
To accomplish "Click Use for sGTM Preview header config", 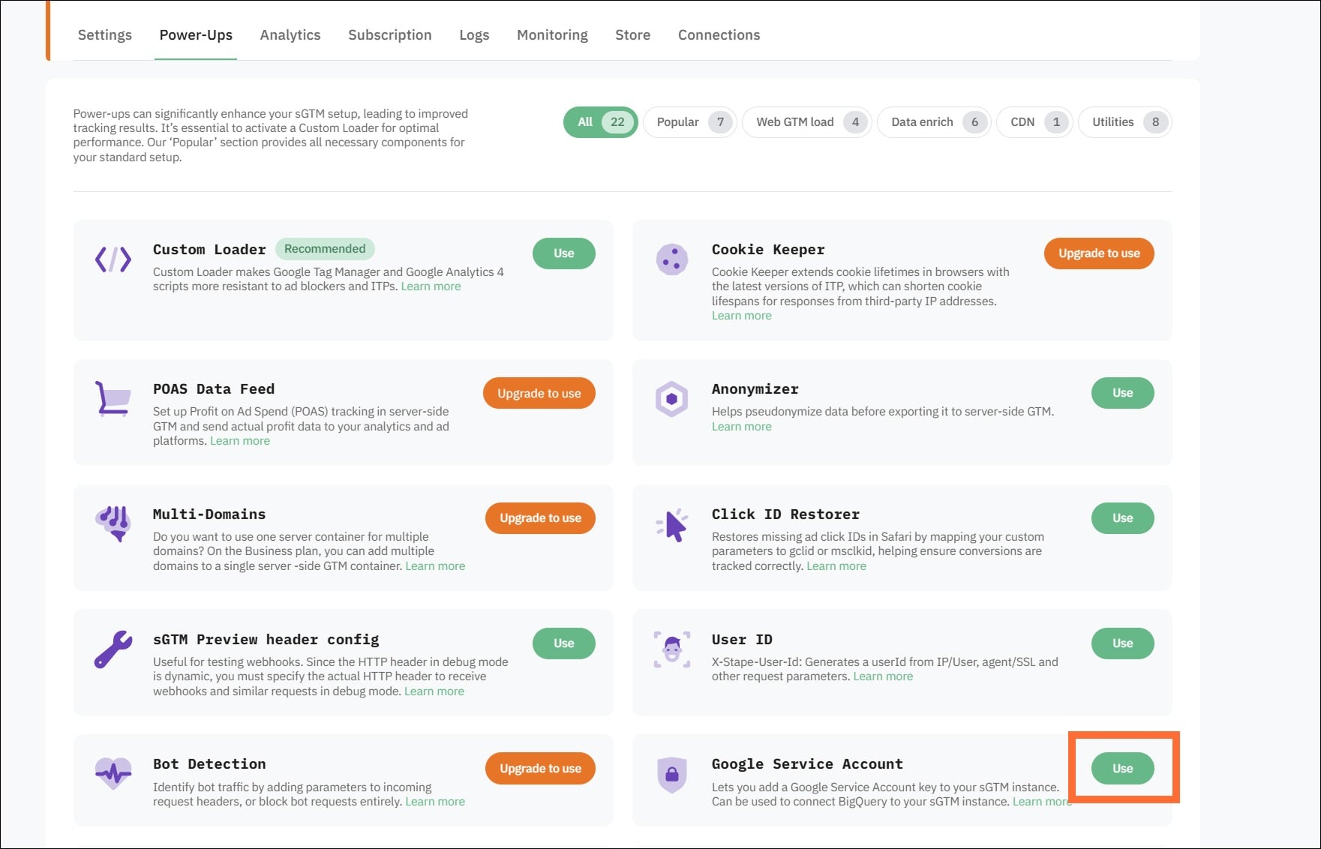I will coord(564,643).
